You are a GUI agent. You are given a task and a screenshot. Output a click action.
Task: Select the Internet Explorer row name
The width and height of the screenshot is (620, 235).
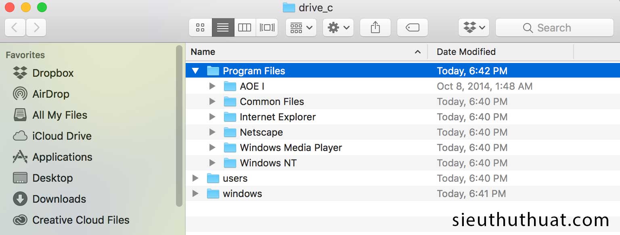[x=278, y=117]
